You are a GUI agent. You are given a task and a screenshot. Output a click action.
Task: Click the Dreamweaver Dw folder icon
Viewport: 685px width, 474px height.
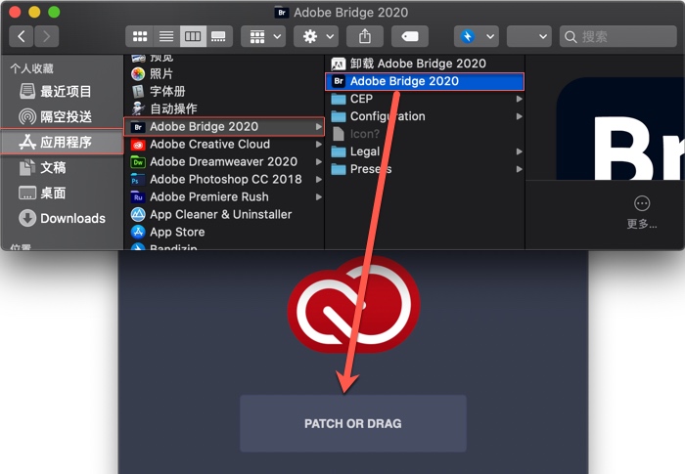point(138,161)
